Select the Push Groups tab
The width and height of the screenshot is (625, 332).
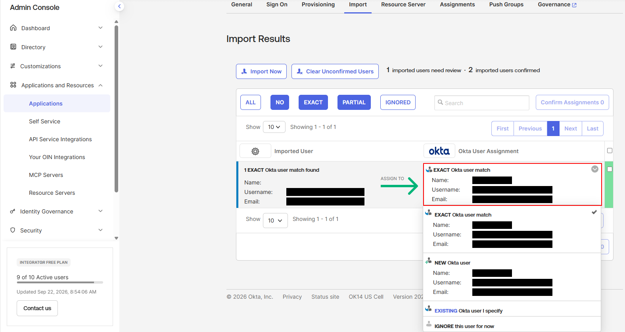506,5
